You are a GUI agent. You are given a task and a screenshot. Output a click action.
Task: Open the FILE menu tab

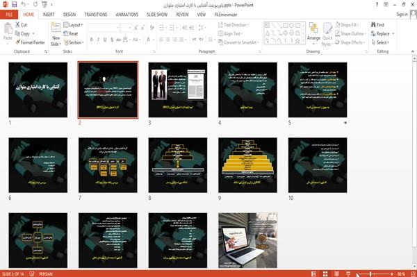(x=9, y=15)
